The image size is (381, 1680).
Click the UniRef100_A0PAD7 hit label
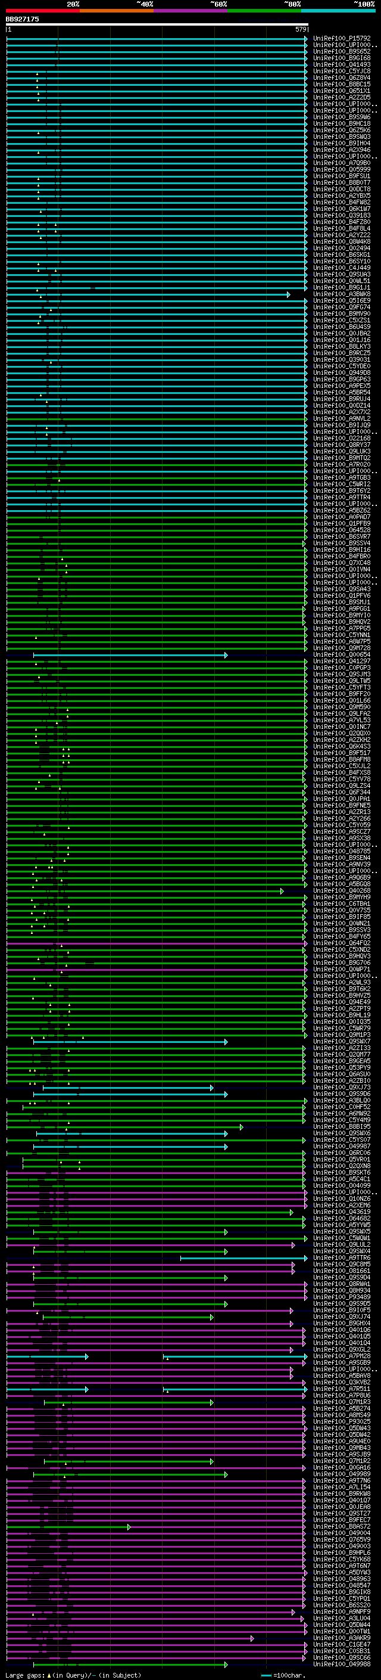(342, 517)
